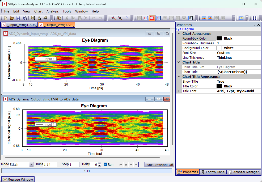
Task: Click the printer icon in toolbar
Action: [x=45, y=18]
